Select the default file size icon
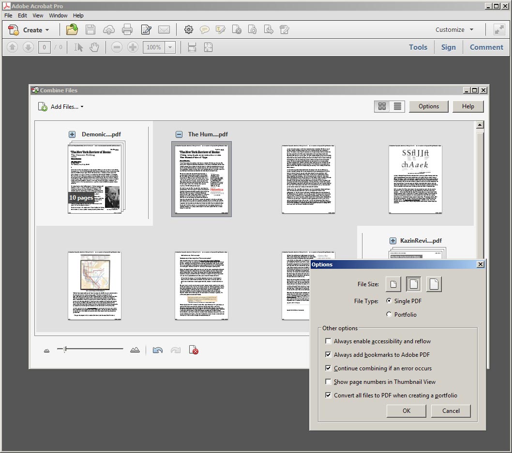The image size is (512, 453). [x=414, y=284]
